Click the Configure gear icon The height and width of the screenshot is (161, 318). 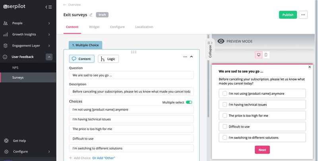[x=6, y=151]
